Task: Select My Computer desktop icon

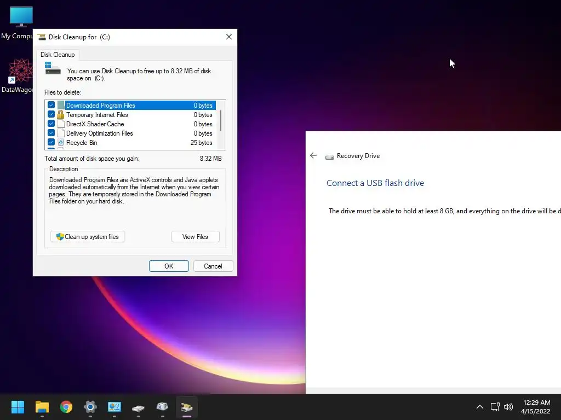Action: tap(21, 23)
